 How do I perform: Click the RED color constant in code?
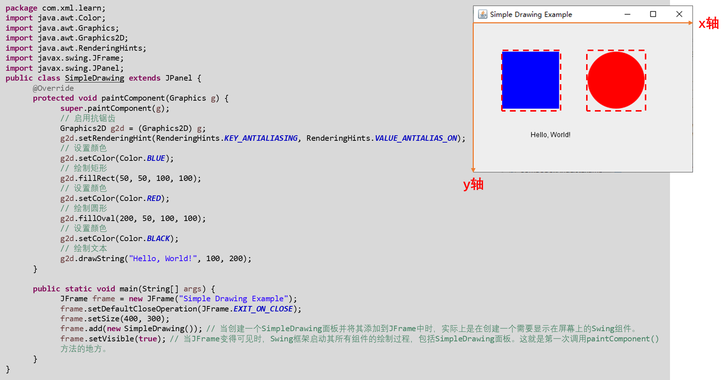154,198
